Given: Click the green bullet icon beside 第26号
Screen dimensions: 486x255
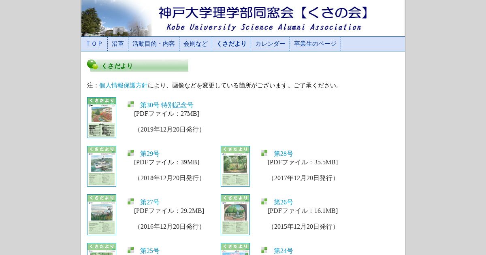Looking at the screenshot, I should click(x=264, y=202).
